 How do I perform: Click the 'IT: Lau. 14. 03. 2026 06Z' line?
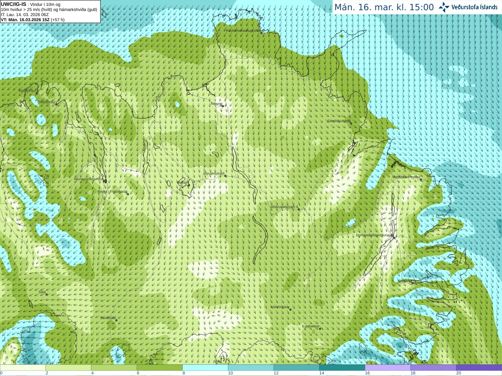pyautogui.click(x=25, y=15)
